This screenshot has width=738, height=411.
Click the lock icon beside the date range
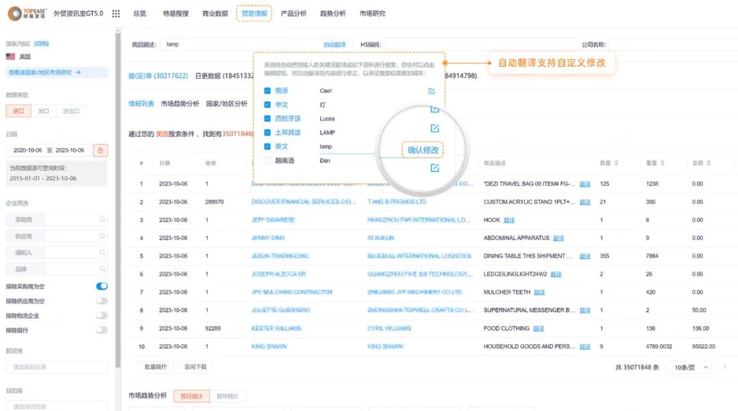(100, 150)
